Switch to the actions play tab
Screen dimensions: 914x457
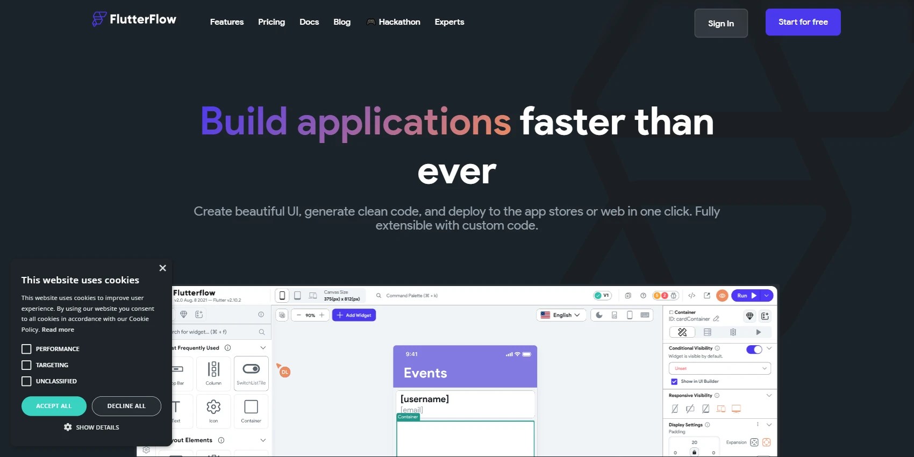[759, 332]
